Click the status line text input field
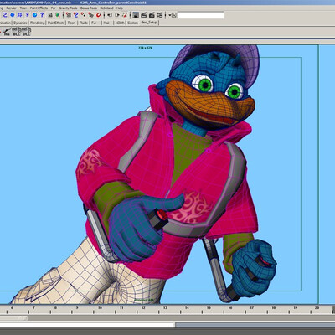The height and width of the screenshot is (335, 335). pos(201,15)
